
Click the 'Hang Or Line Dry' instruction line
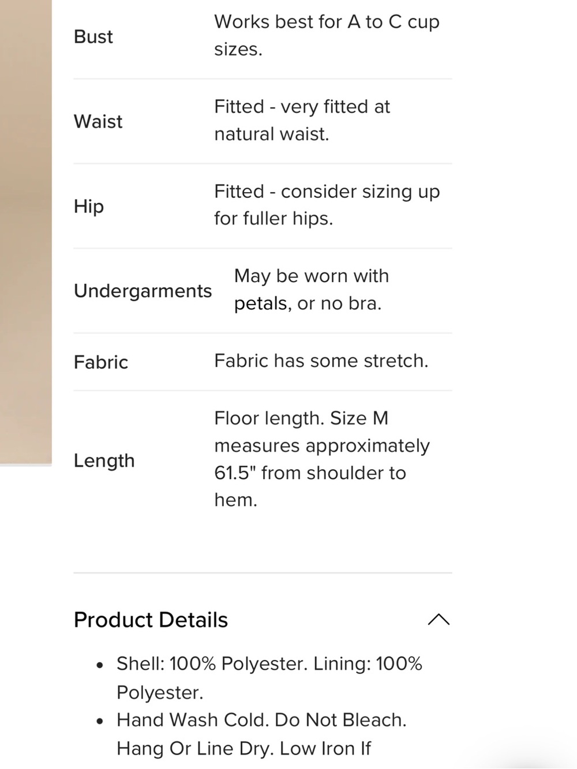point(243,748)
